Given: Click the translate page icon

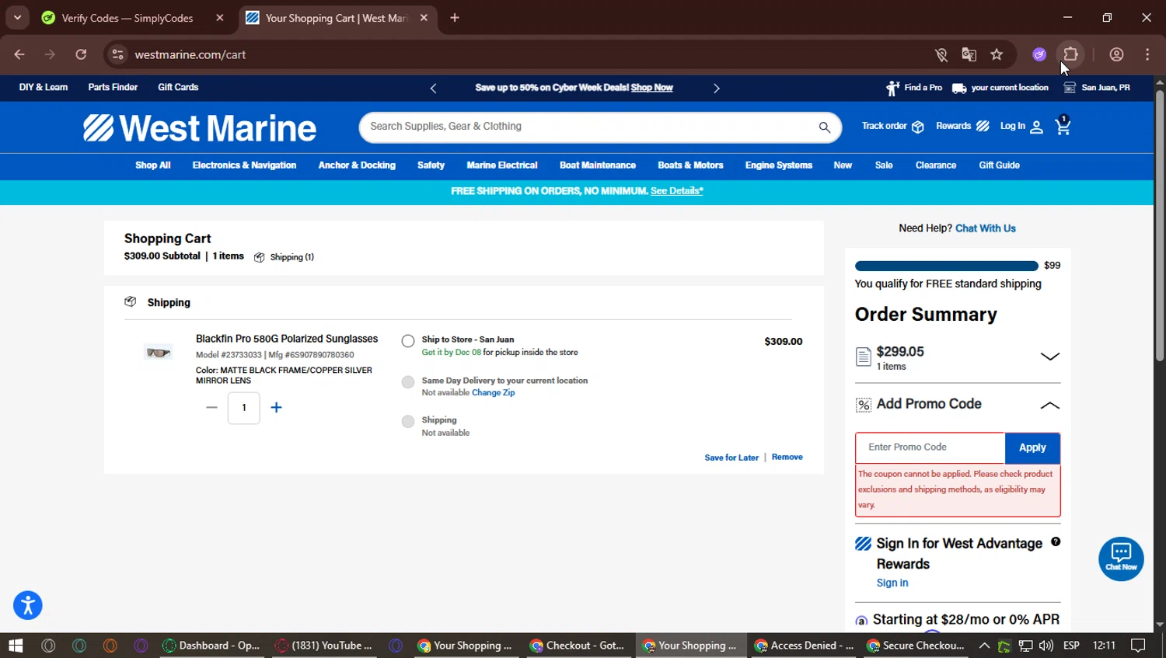Looking at the screenshot, I should (x=969, y=54).
